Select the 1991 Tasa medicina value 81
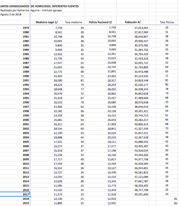 pos(82,80)
